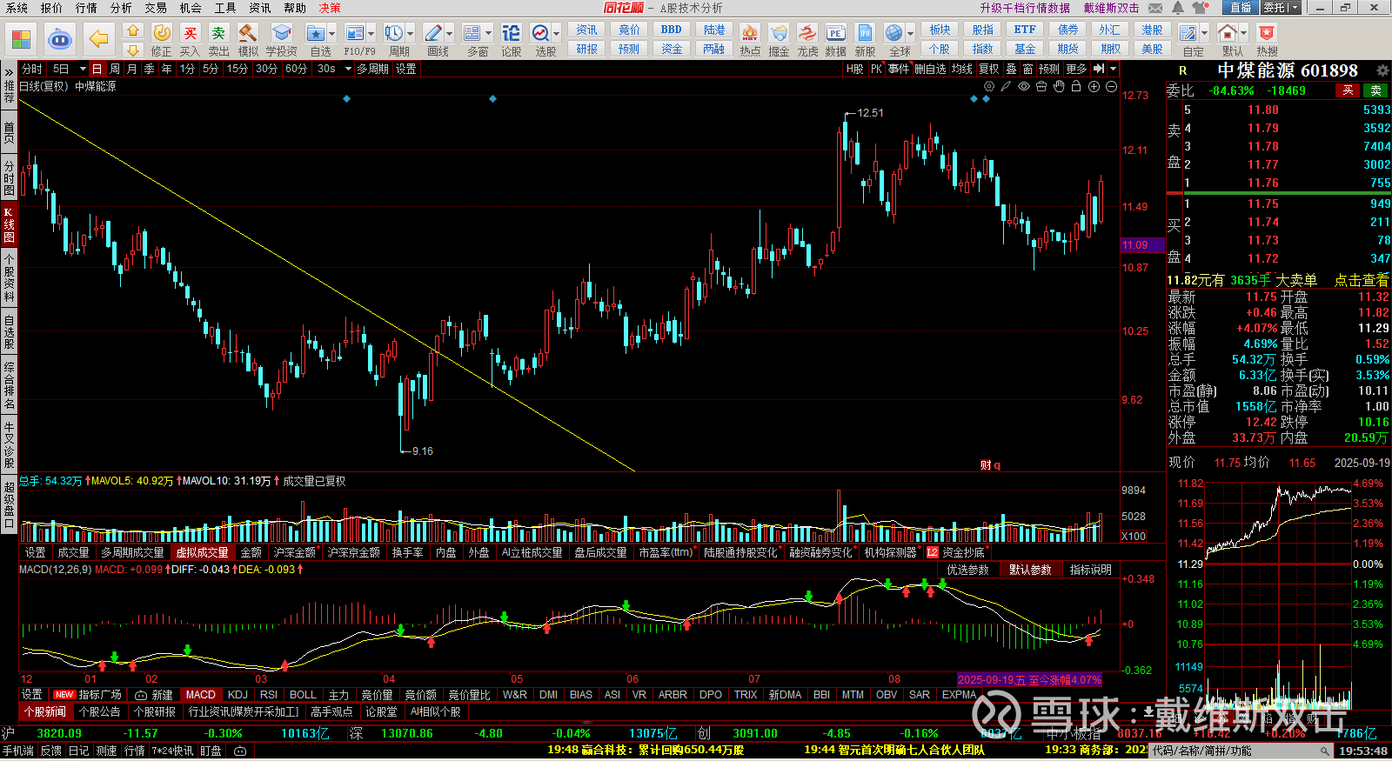Click the 默认 home layout icon
The height and width of the screenshot is (761, 1392).
[1228, 34]
